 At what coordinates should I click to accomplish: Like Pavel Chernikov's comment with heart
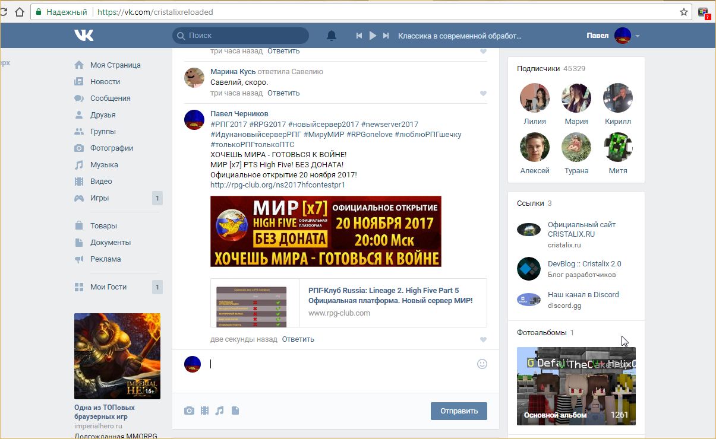pos(483,340)
